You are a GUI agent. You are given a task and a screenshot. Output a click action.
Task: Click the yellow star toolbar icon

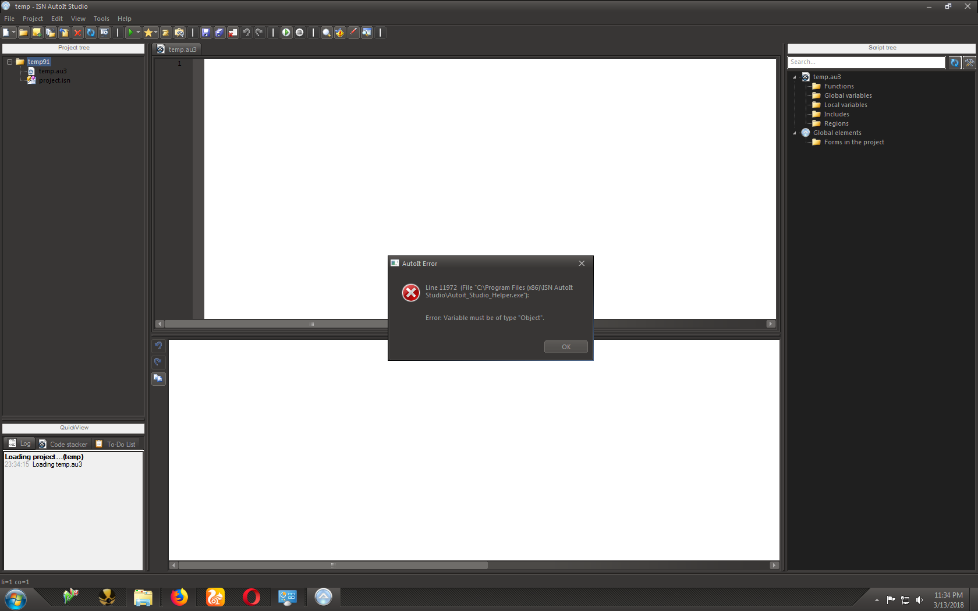point(148,33)
